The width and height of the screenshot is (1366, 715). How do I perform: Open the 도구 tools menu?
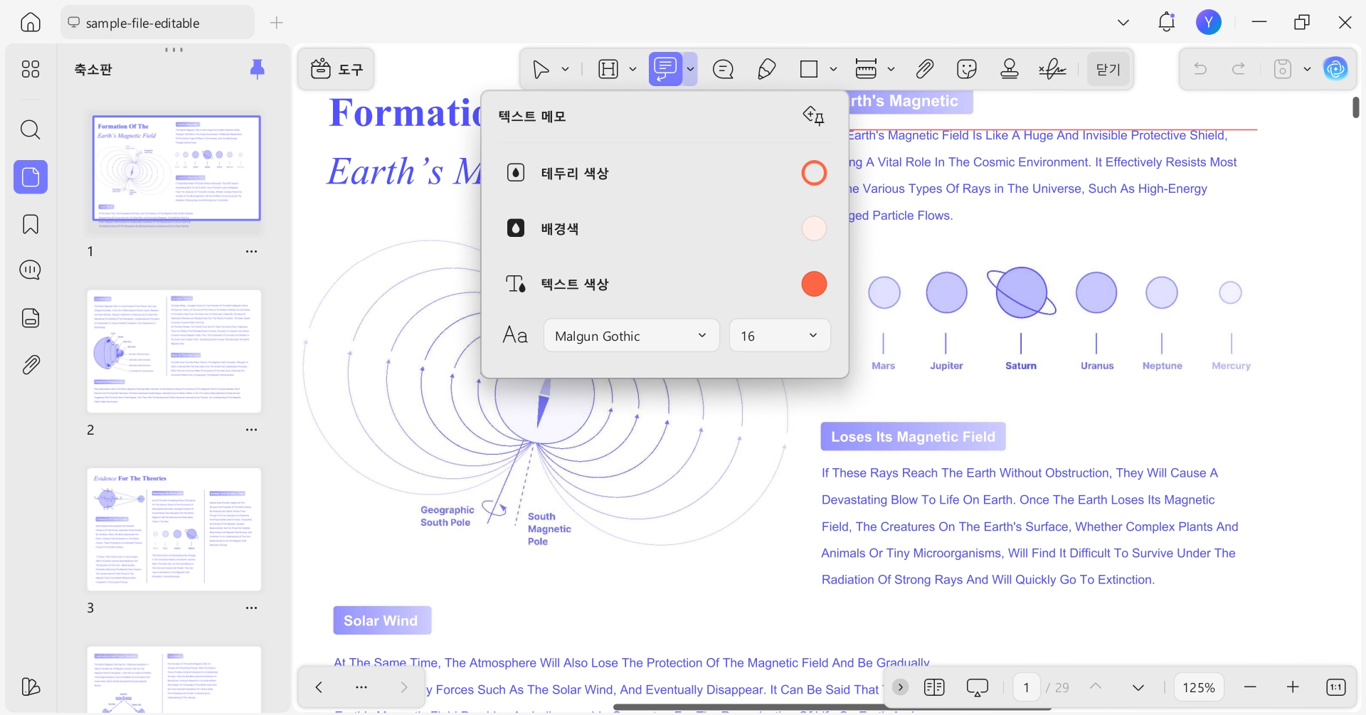(336, 69)
